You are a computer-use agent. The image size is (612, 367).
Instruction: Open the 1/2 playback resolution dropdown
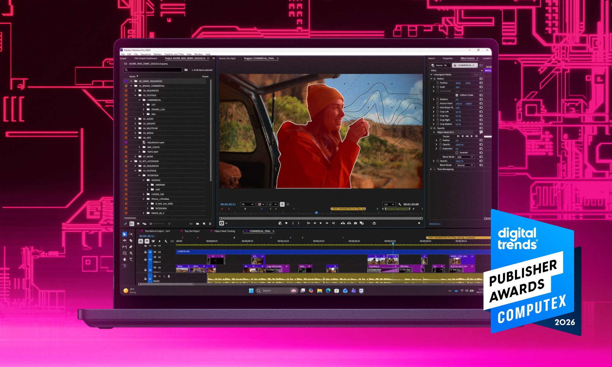[x=389, y=204]
